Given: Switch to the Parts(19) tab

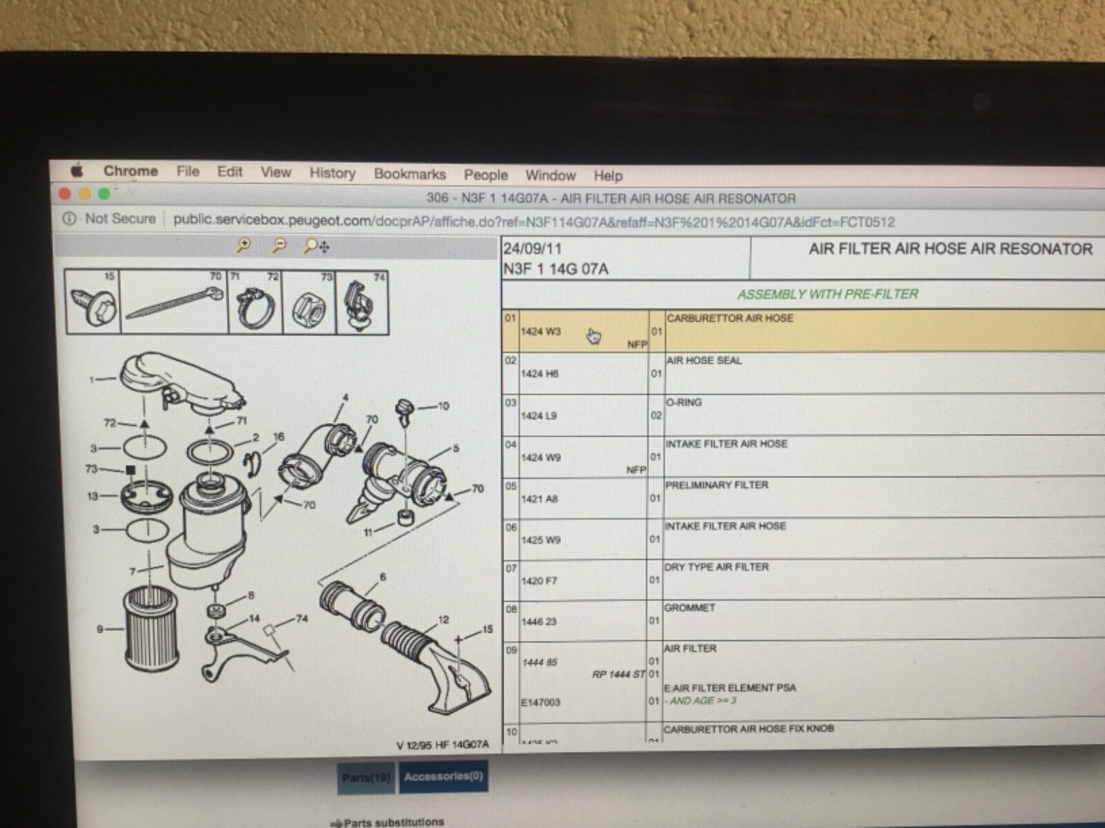Looking at the screenshot, I should tap(366, 778).
